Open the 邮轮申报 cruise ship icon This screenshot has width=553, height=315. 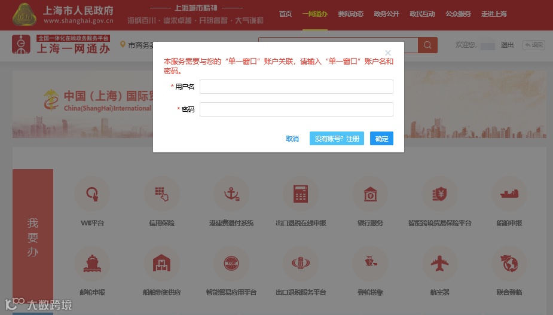point(93,264)
